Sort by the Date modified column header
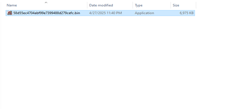 pos(101,5)
